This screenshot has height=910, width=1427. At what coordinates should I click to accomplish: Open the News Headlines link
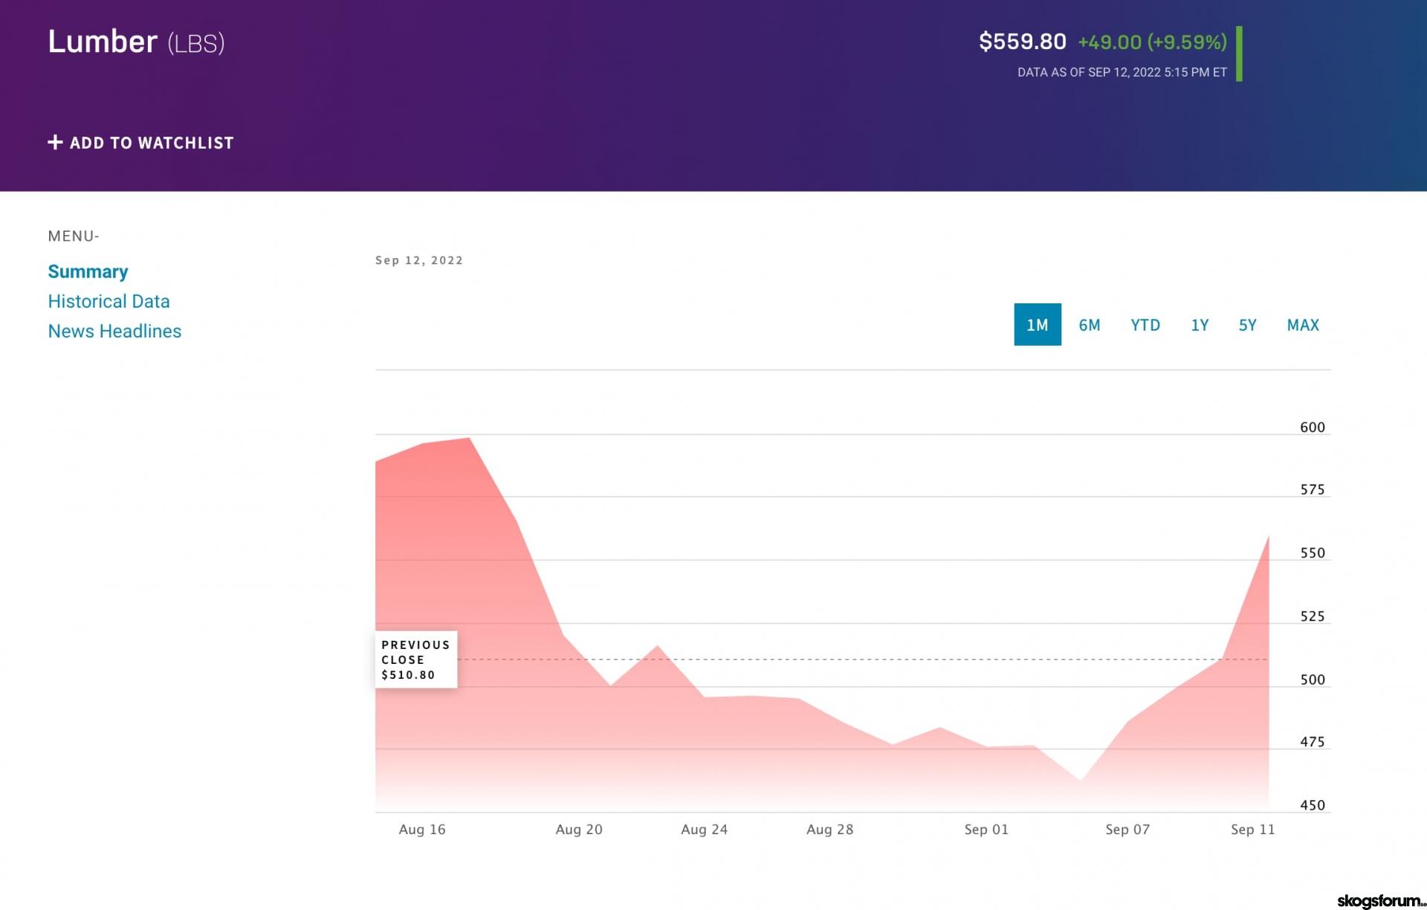(114, 331)
